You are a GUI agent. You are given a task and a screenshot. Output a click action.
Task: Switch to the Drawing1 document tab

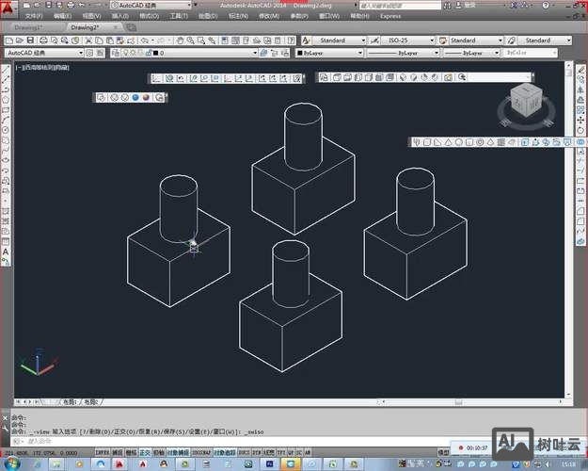tap(25, 27)
